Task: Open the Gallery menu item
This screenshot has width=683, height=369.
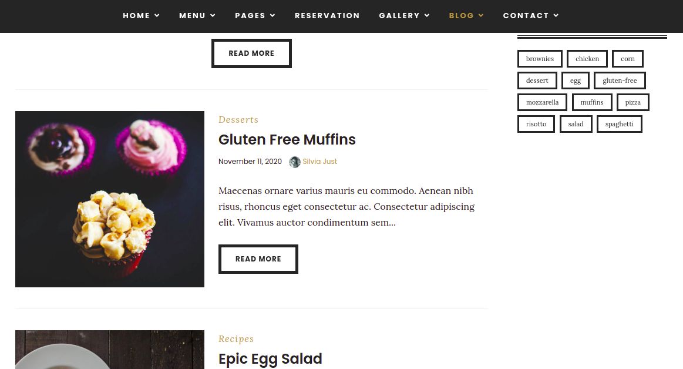Action: (x=399, y=16)
